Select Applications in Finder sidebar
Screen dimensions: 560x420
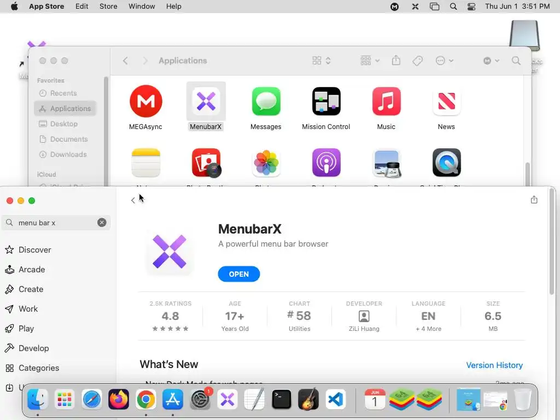pyautogui.click(x=65, y=109)
